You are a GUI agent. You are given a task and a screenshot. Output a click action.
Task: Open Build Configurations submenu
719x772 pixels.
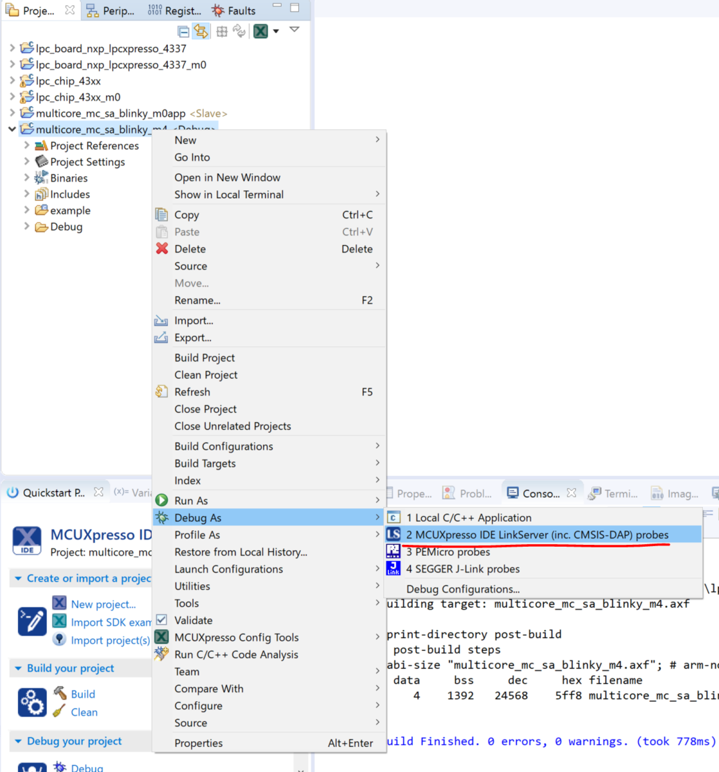pyautogui.click(x=269, y=446)
